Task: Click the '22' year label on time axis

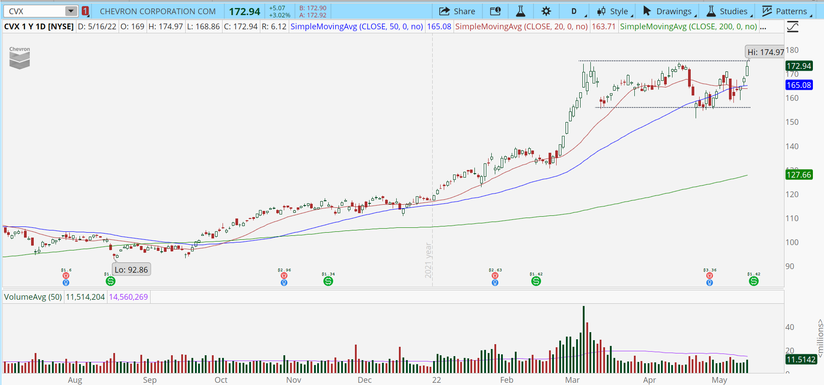Action: coord(437,380)
